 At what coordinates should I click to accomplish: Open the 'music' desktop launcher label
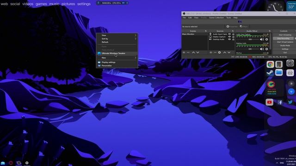click(x=54, y=4)
